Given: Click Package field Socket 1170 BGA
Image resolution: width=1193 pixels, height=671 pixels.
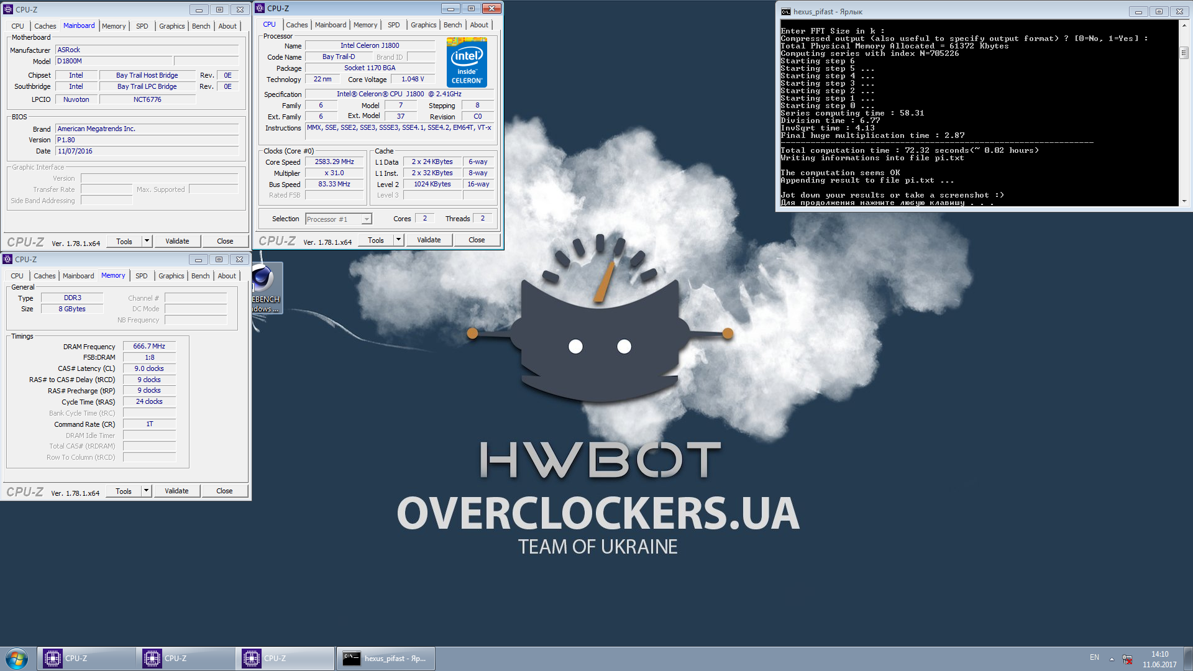Looking at the screenshot, I should tap(370, 68).
